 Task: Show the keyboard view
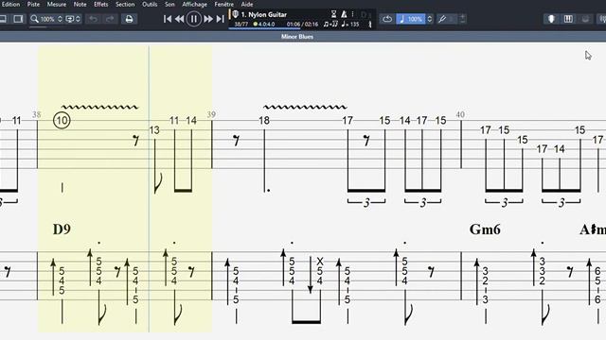pos(568,19)
